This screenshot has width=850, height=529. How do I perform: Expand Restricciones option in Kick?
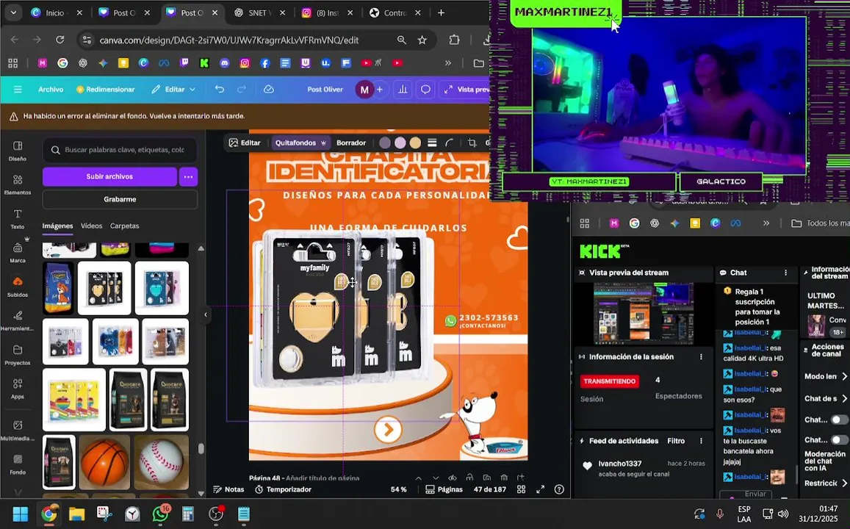pyautogui.click(x=845, y=483)
